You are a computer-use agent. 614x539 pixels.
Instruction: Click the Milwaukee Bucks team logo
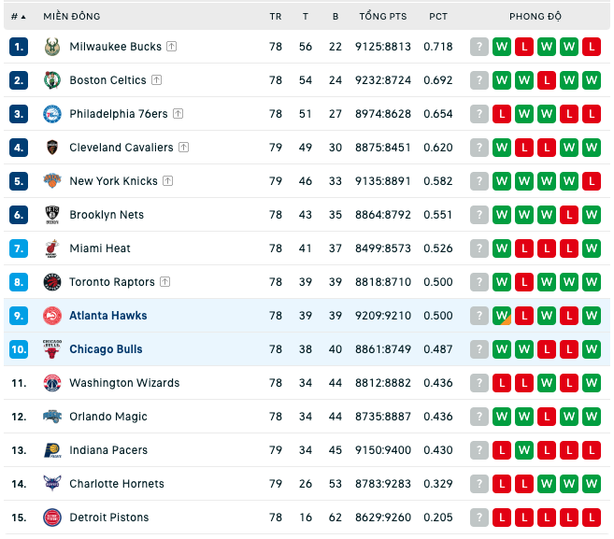[52, 47]
